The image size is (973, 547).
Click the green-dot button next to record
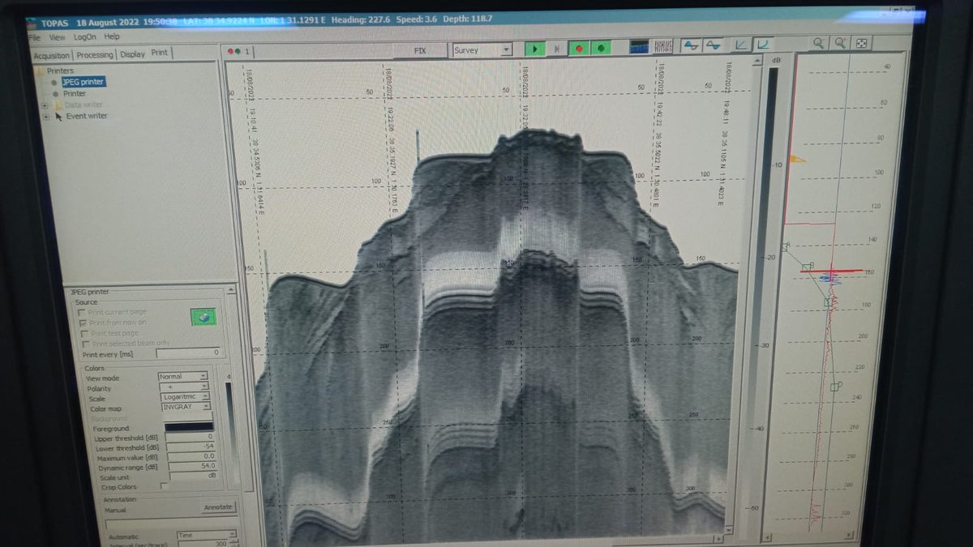(601, 48)
